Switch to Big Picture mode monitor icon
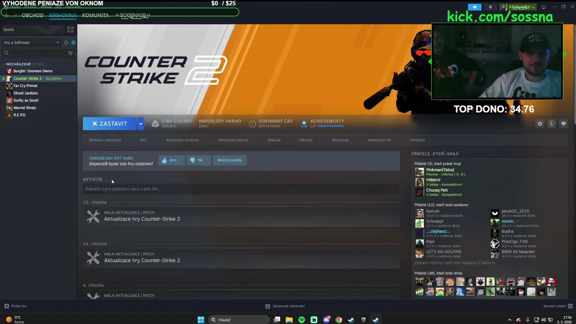The height and width of the screenshot is (324, 576). pos(543,7)
